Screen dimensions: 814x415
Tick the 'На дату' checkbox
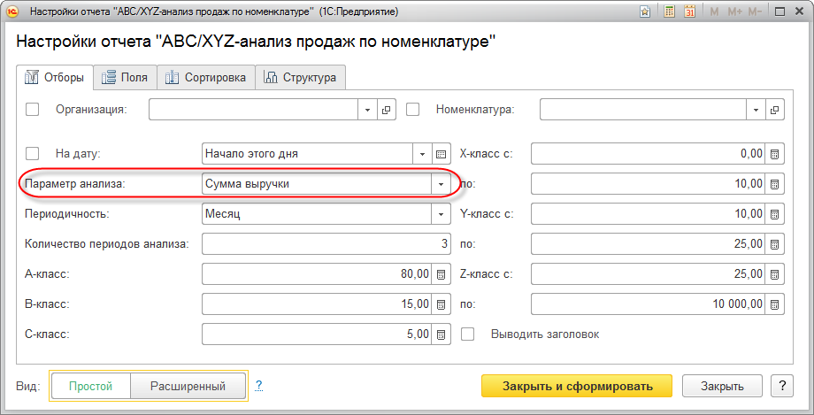34,153
